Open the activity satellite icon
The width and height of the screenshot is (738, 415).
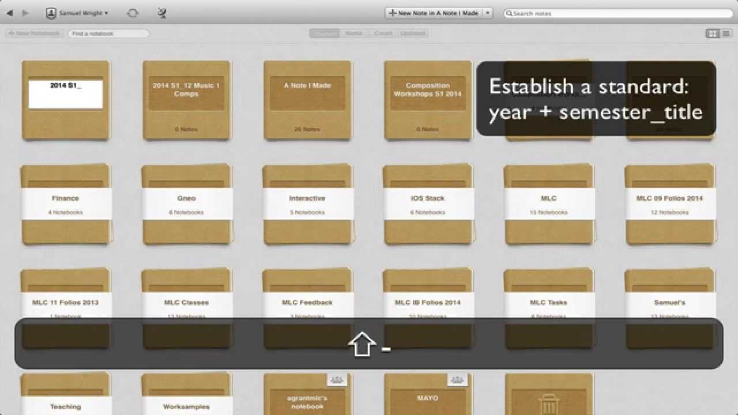click(162, 13)
